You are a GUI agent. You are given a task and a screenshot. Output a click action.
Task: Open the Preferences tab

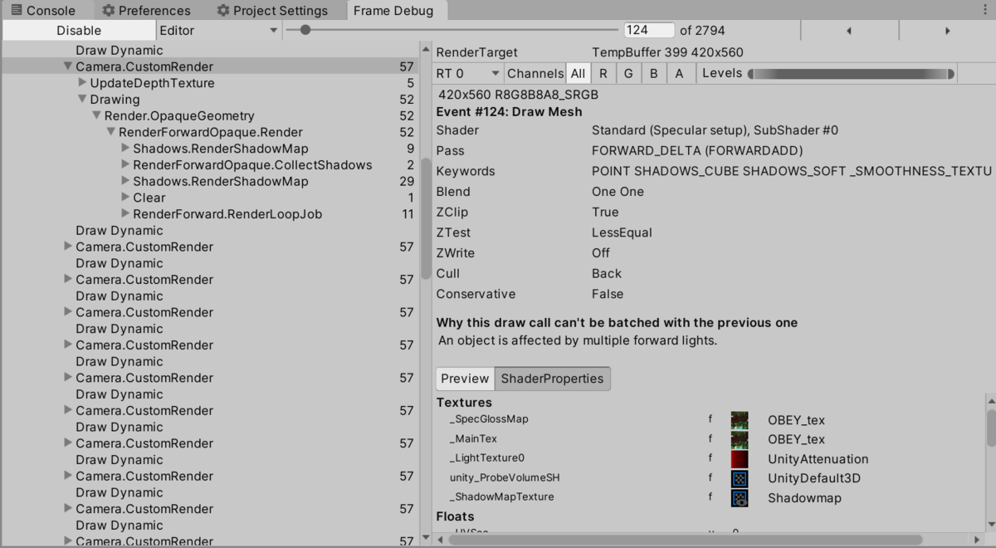(146, 10)
